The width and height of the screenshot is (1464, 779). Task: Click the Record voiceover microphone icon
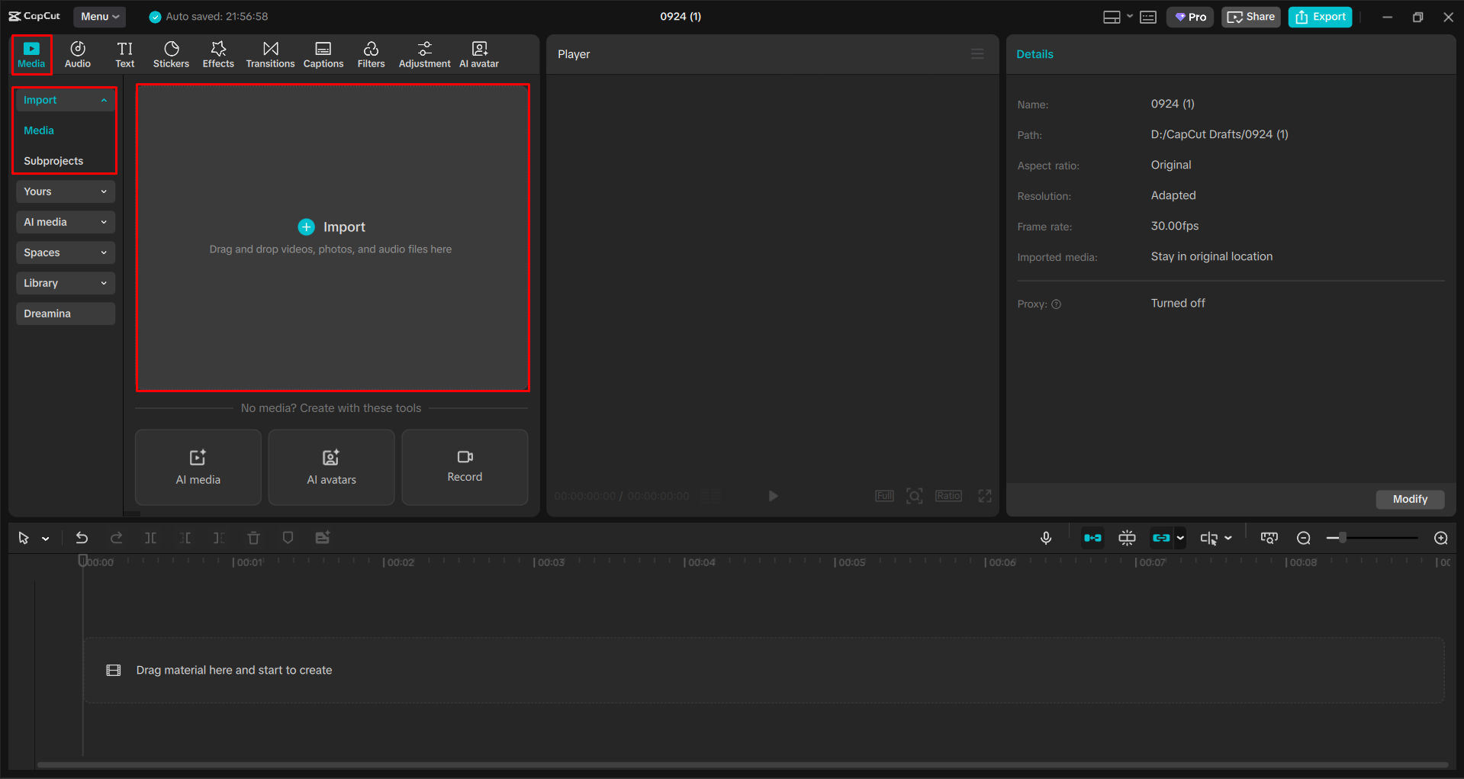[x=1045, y=537]
